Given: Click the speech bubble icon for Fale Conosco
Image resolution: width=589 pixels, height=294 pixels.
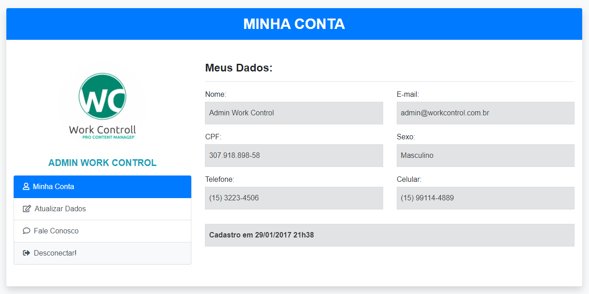Looking at the screenshot, I should click(x=26, y=231).
